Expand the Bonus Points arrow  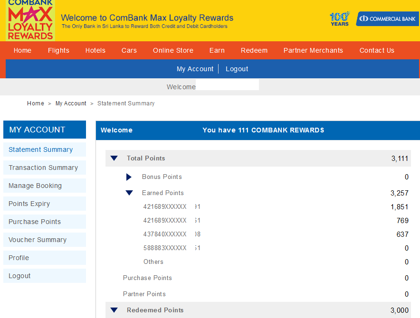click(x=129, y=177)
